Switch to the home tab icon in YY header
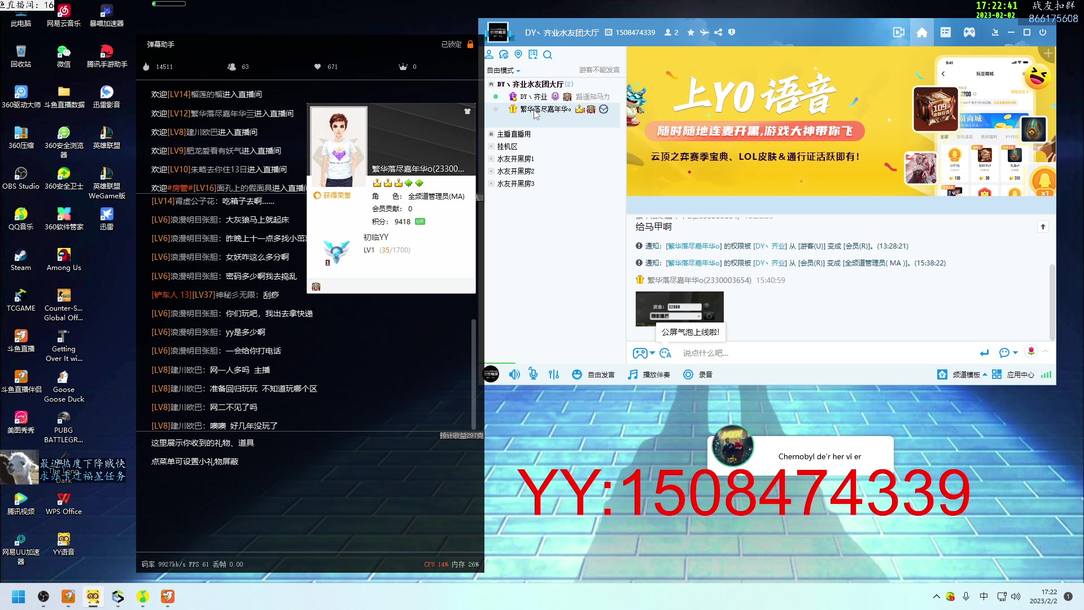 922,33
